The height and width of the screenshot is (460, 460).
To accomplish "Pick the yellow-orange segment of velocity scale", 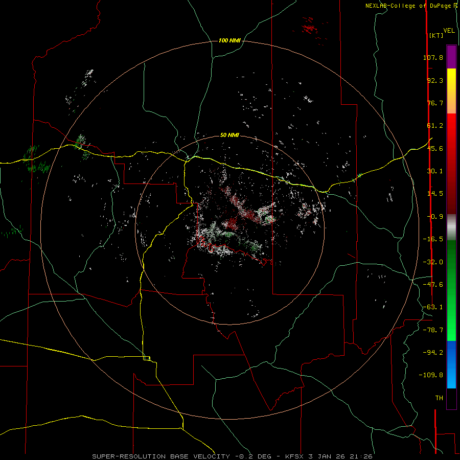I will [x=451, y=91].
